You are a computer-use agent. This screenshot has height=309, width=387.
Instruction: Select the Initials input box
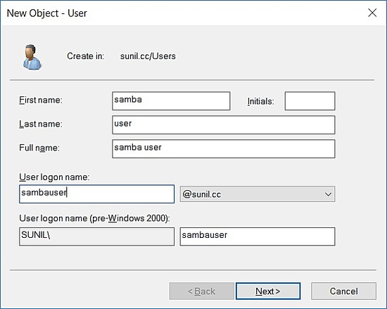click(310, 101)
